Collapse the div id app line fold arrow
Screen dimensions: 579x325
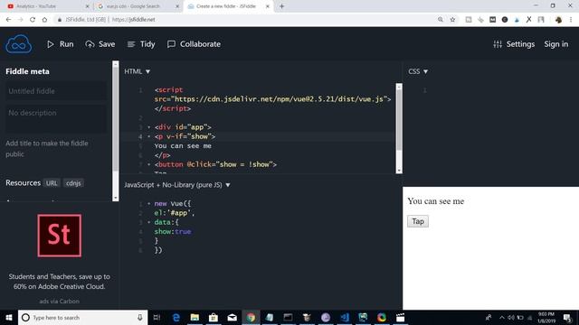[x=148, y=127]
